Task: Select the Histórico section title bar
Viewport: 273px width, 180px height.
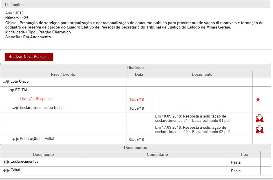Action: click(x=135, y=67)
